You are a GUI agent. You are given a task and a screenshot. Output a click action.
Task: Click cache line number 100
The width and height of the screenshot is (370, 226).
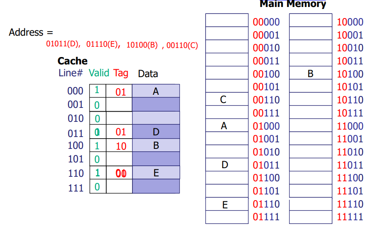coord(75,146)
